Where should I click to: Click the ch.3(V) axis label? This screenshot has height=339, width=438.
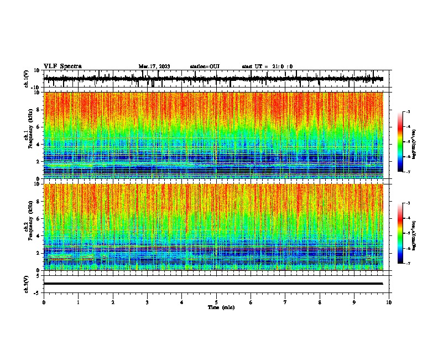point(27,284)
